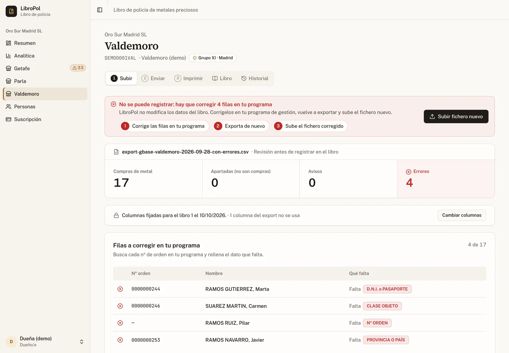509x353 pixels.
Task: Go to Analítica in the sidebar
Action: coord(45,56)
